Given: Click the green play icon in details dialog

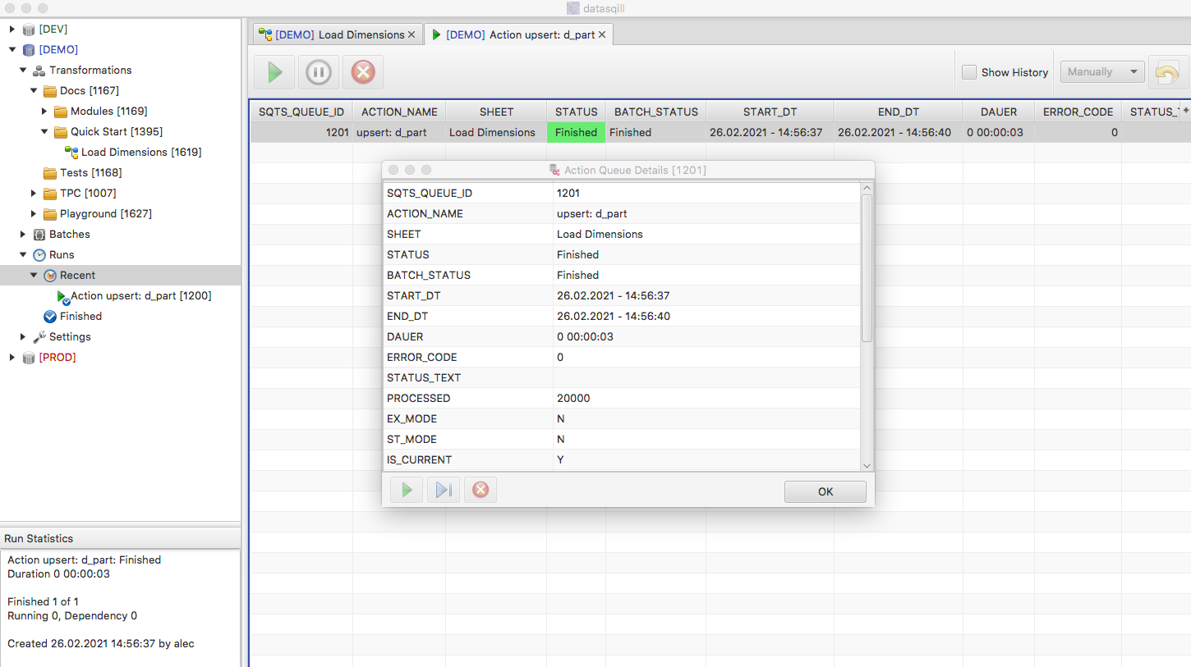Looking at the screenshot, I should [x=407, y=490].
